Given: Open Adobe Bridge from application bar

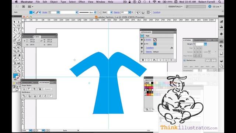Looking at the screenshot, I should [24, 7].
